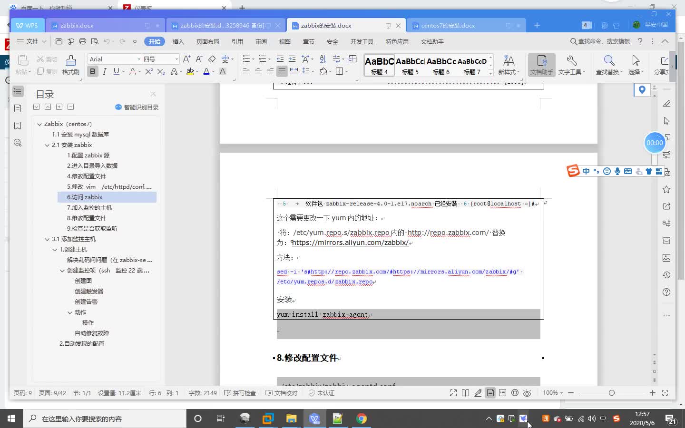Increase font size with A+ icon

[187, 59]
